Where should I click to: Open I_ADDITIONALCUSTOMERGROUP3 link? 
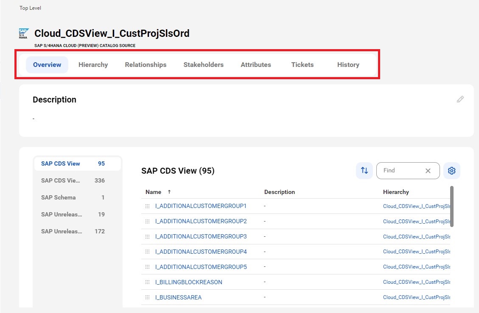click(x=201, y=236)
